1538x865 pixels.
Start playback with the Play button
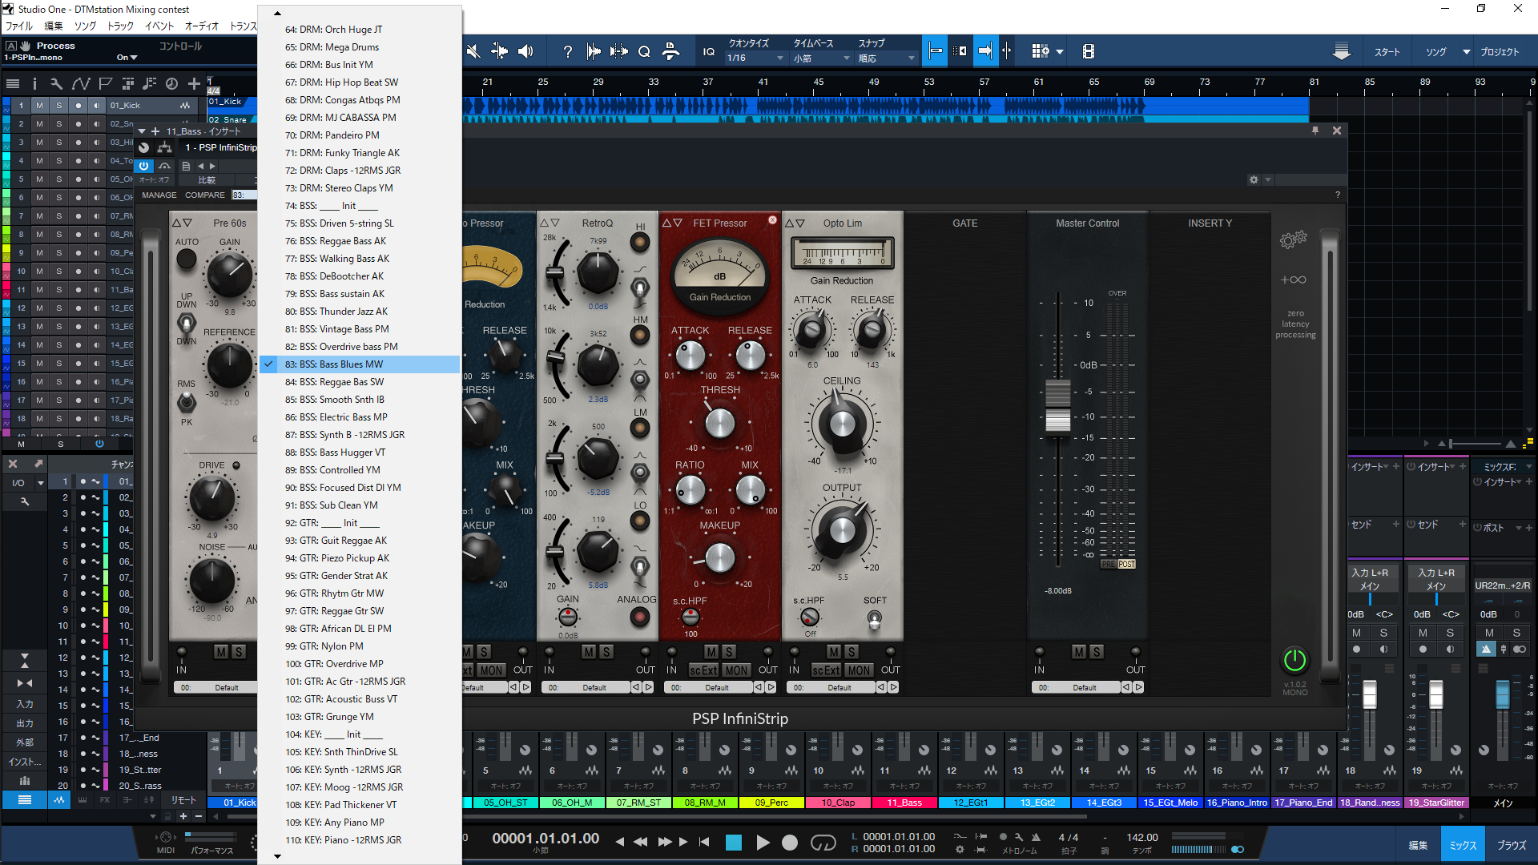coord(763,842)
